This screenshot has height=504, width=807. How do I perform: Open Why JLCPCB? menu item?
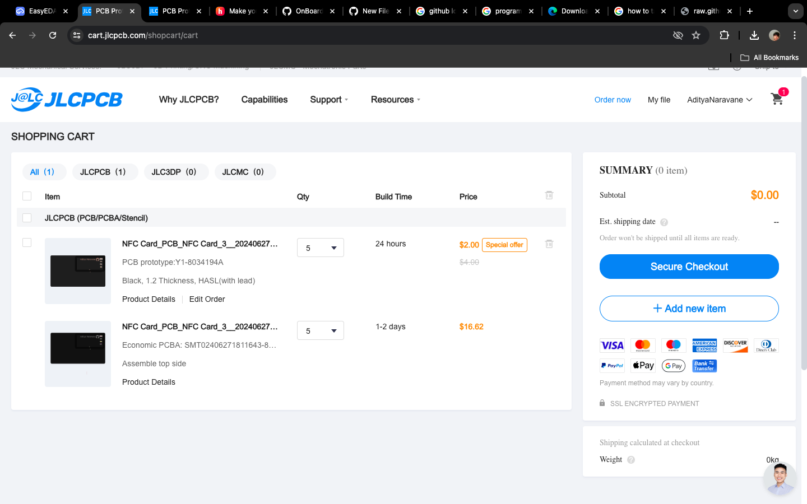tap(189, 99)
